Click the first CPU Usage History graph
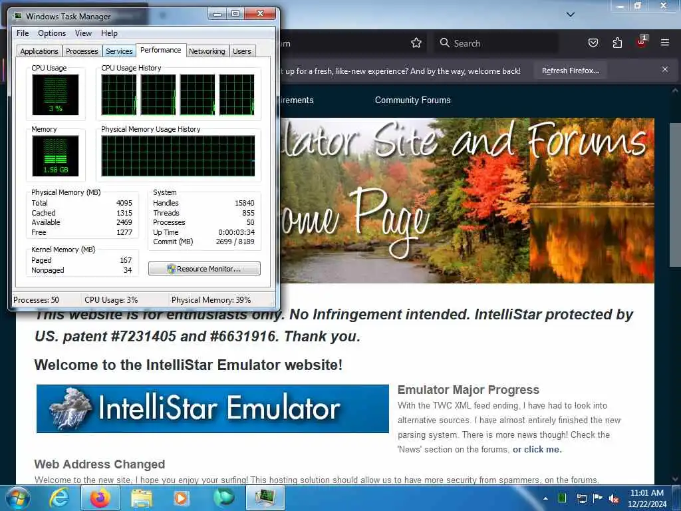 pos(118,94)
